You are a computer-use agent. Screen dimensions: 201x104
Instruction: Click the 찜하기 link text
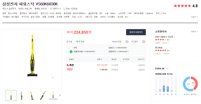(56, 9)
